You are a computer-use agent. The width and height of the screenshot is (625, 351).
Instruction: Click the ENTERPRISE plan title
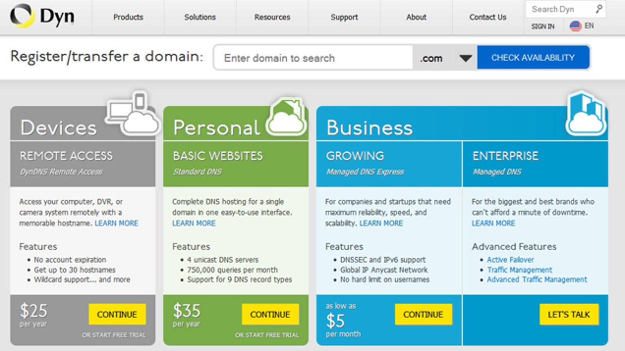505,156
